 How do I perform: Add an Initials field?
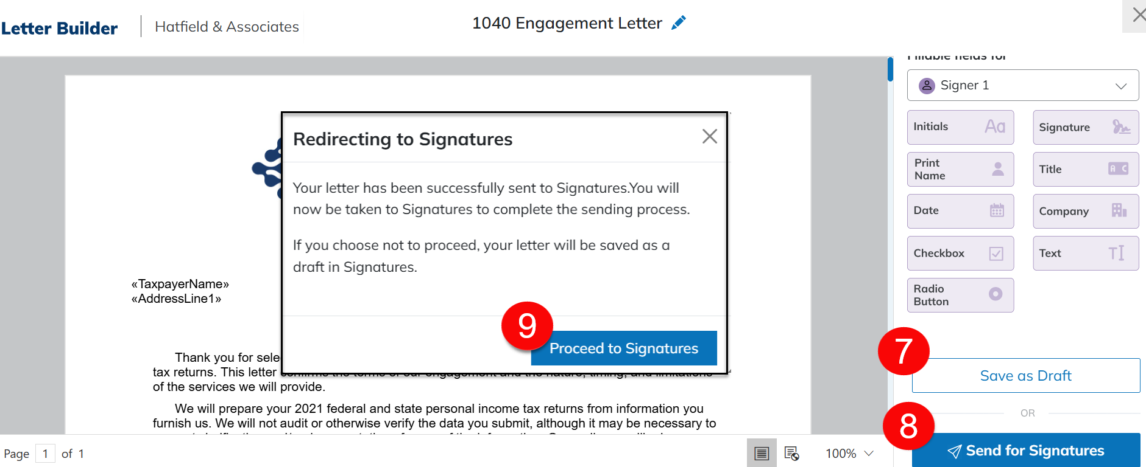(960, 127)
